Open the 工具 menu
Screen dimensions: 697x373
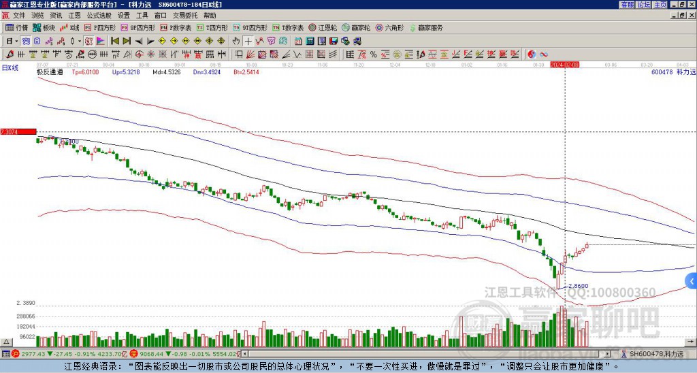point(142,16)
